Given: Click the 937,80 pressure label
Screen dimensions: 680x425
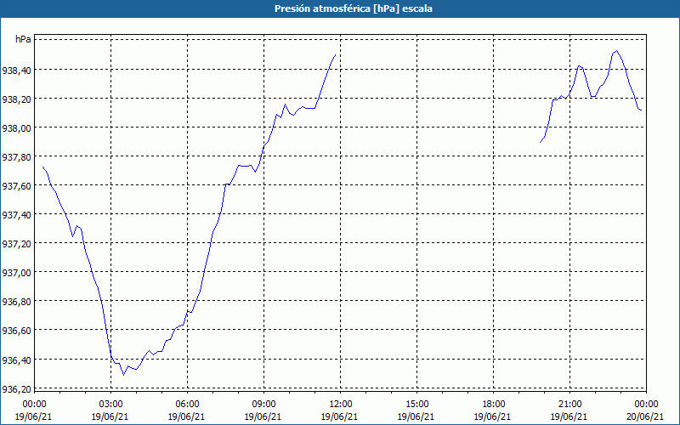Looking at the screenshot, I should coord(16,157).
